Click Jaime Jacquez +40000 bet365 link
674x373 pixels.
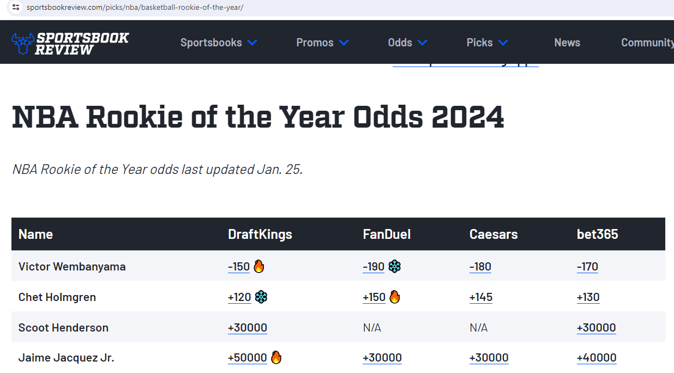(x=597, y=358)
